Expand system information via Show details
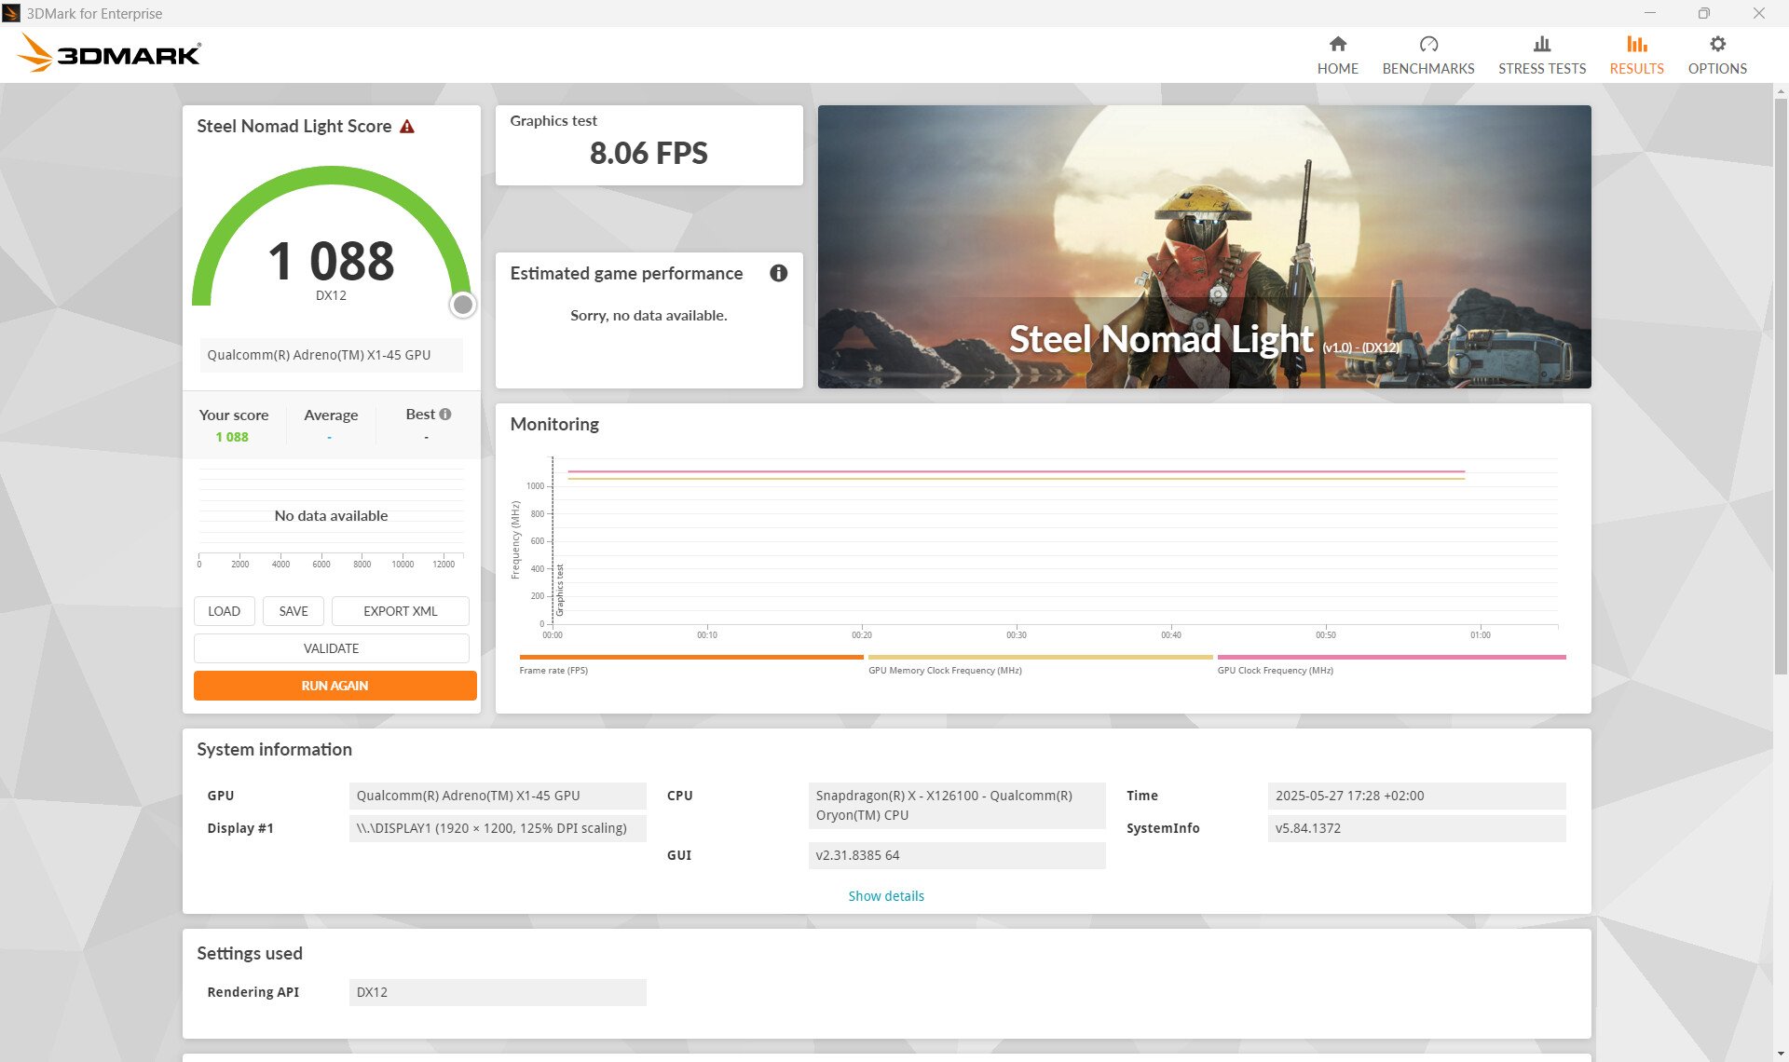1789x1062 pixels. tap(885, 895)
